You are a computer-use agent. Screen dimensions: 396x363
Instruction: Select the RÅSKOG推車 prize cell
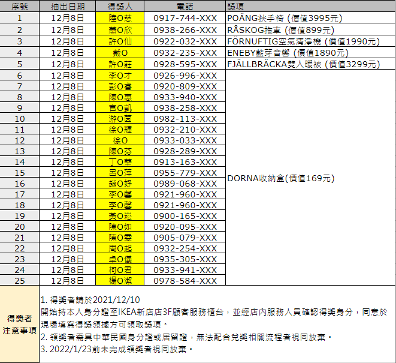pos(280,29)
